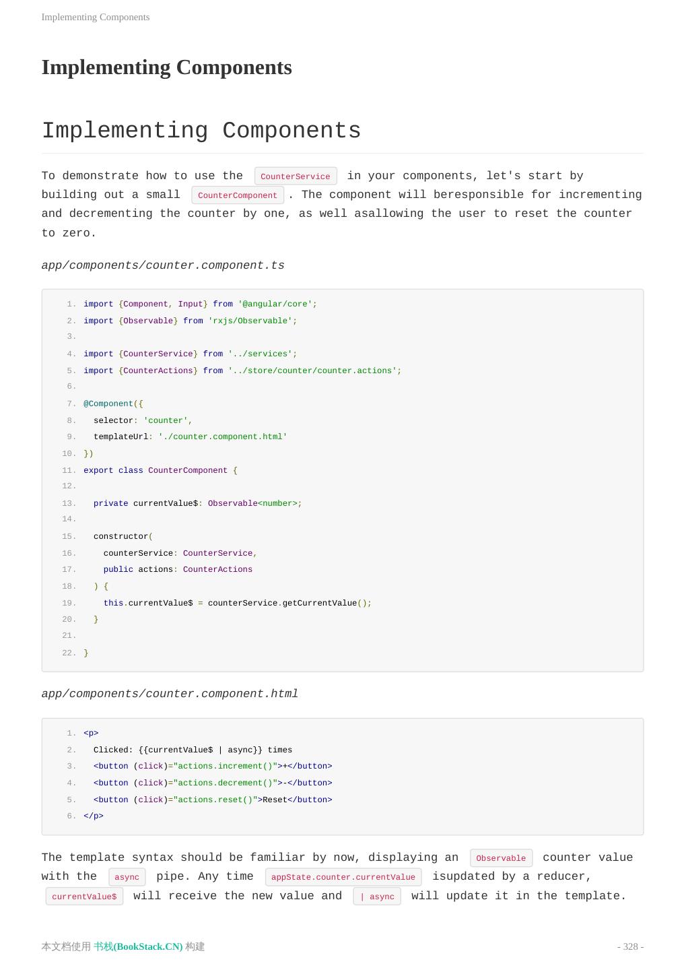This screenshot has height=970, width=686.
Task: Click the CounterComponent inline code badge
Action: point(238,195)
